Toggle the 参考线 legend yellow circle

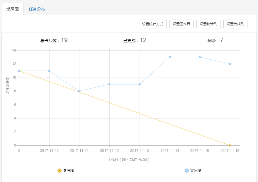coord(60,171)
